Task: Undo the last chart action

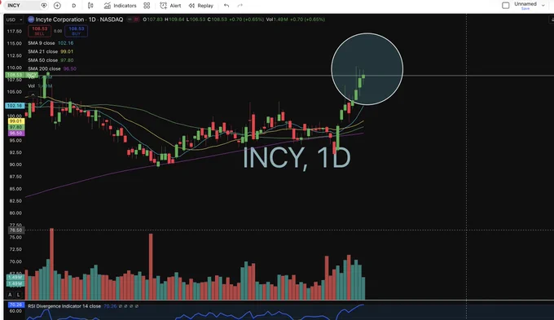Action: 226,6
